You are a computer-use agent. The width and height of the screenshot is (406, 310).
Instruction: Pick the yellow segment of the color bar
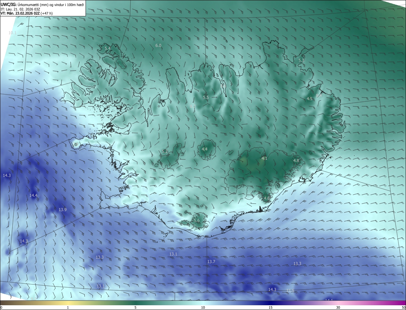click(x=68, y=303)
